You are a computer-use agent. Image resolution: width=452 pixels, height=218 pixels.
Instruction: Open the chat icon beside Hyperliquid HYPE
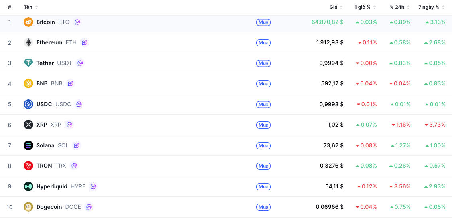coord(93,186)
